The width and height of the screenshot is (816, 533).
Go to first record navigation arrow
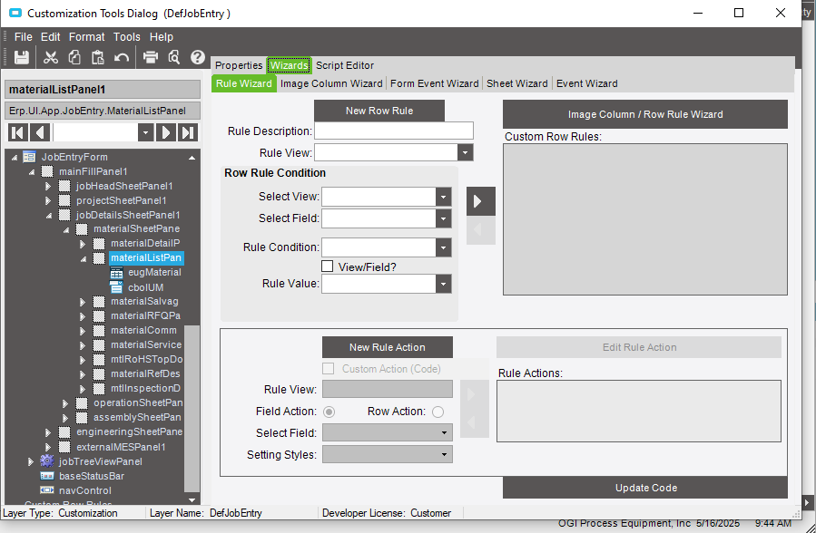point(17,132)
